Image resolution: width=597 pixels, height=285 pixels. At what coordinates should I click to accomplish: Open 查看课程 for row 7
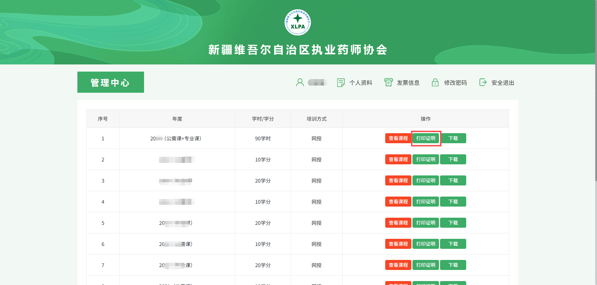pyautogui.click(x=398, y=265)
